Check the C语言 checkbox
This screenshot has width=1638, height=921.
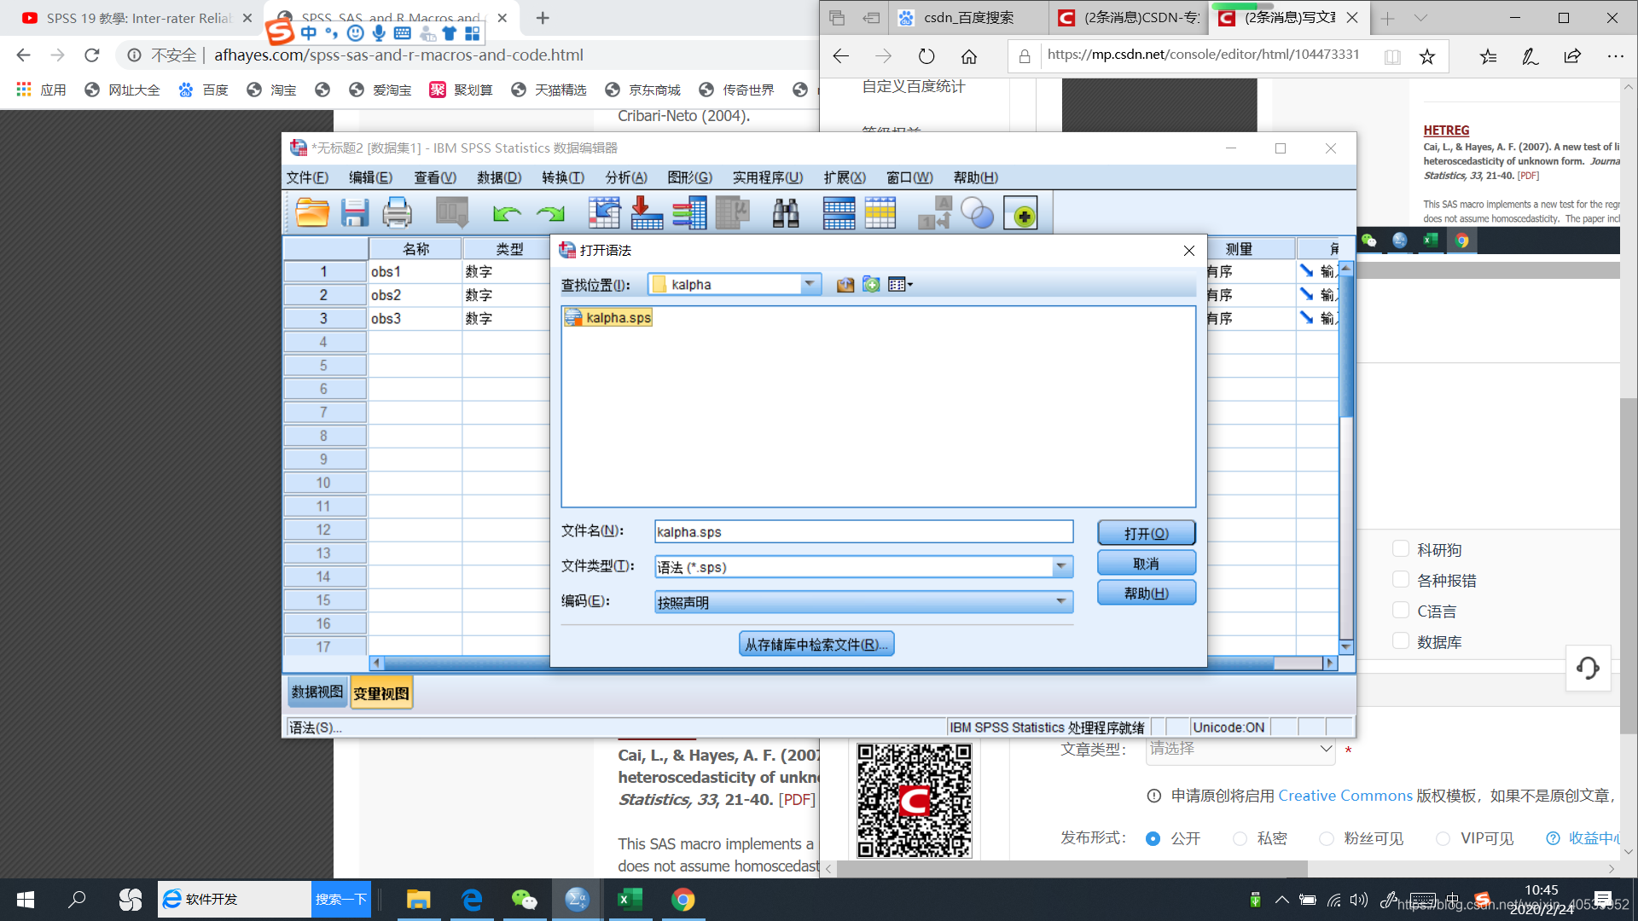click(x=1400, y=611)
